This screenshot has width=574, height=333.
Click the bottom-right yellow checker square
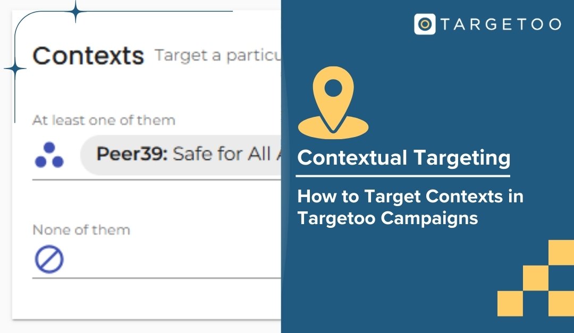tap(561, 304)
